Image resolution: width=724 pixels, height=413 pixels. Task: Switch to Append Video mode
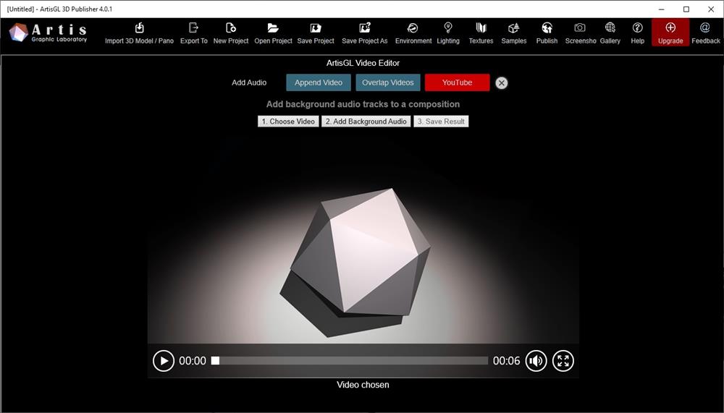[319, 82]
